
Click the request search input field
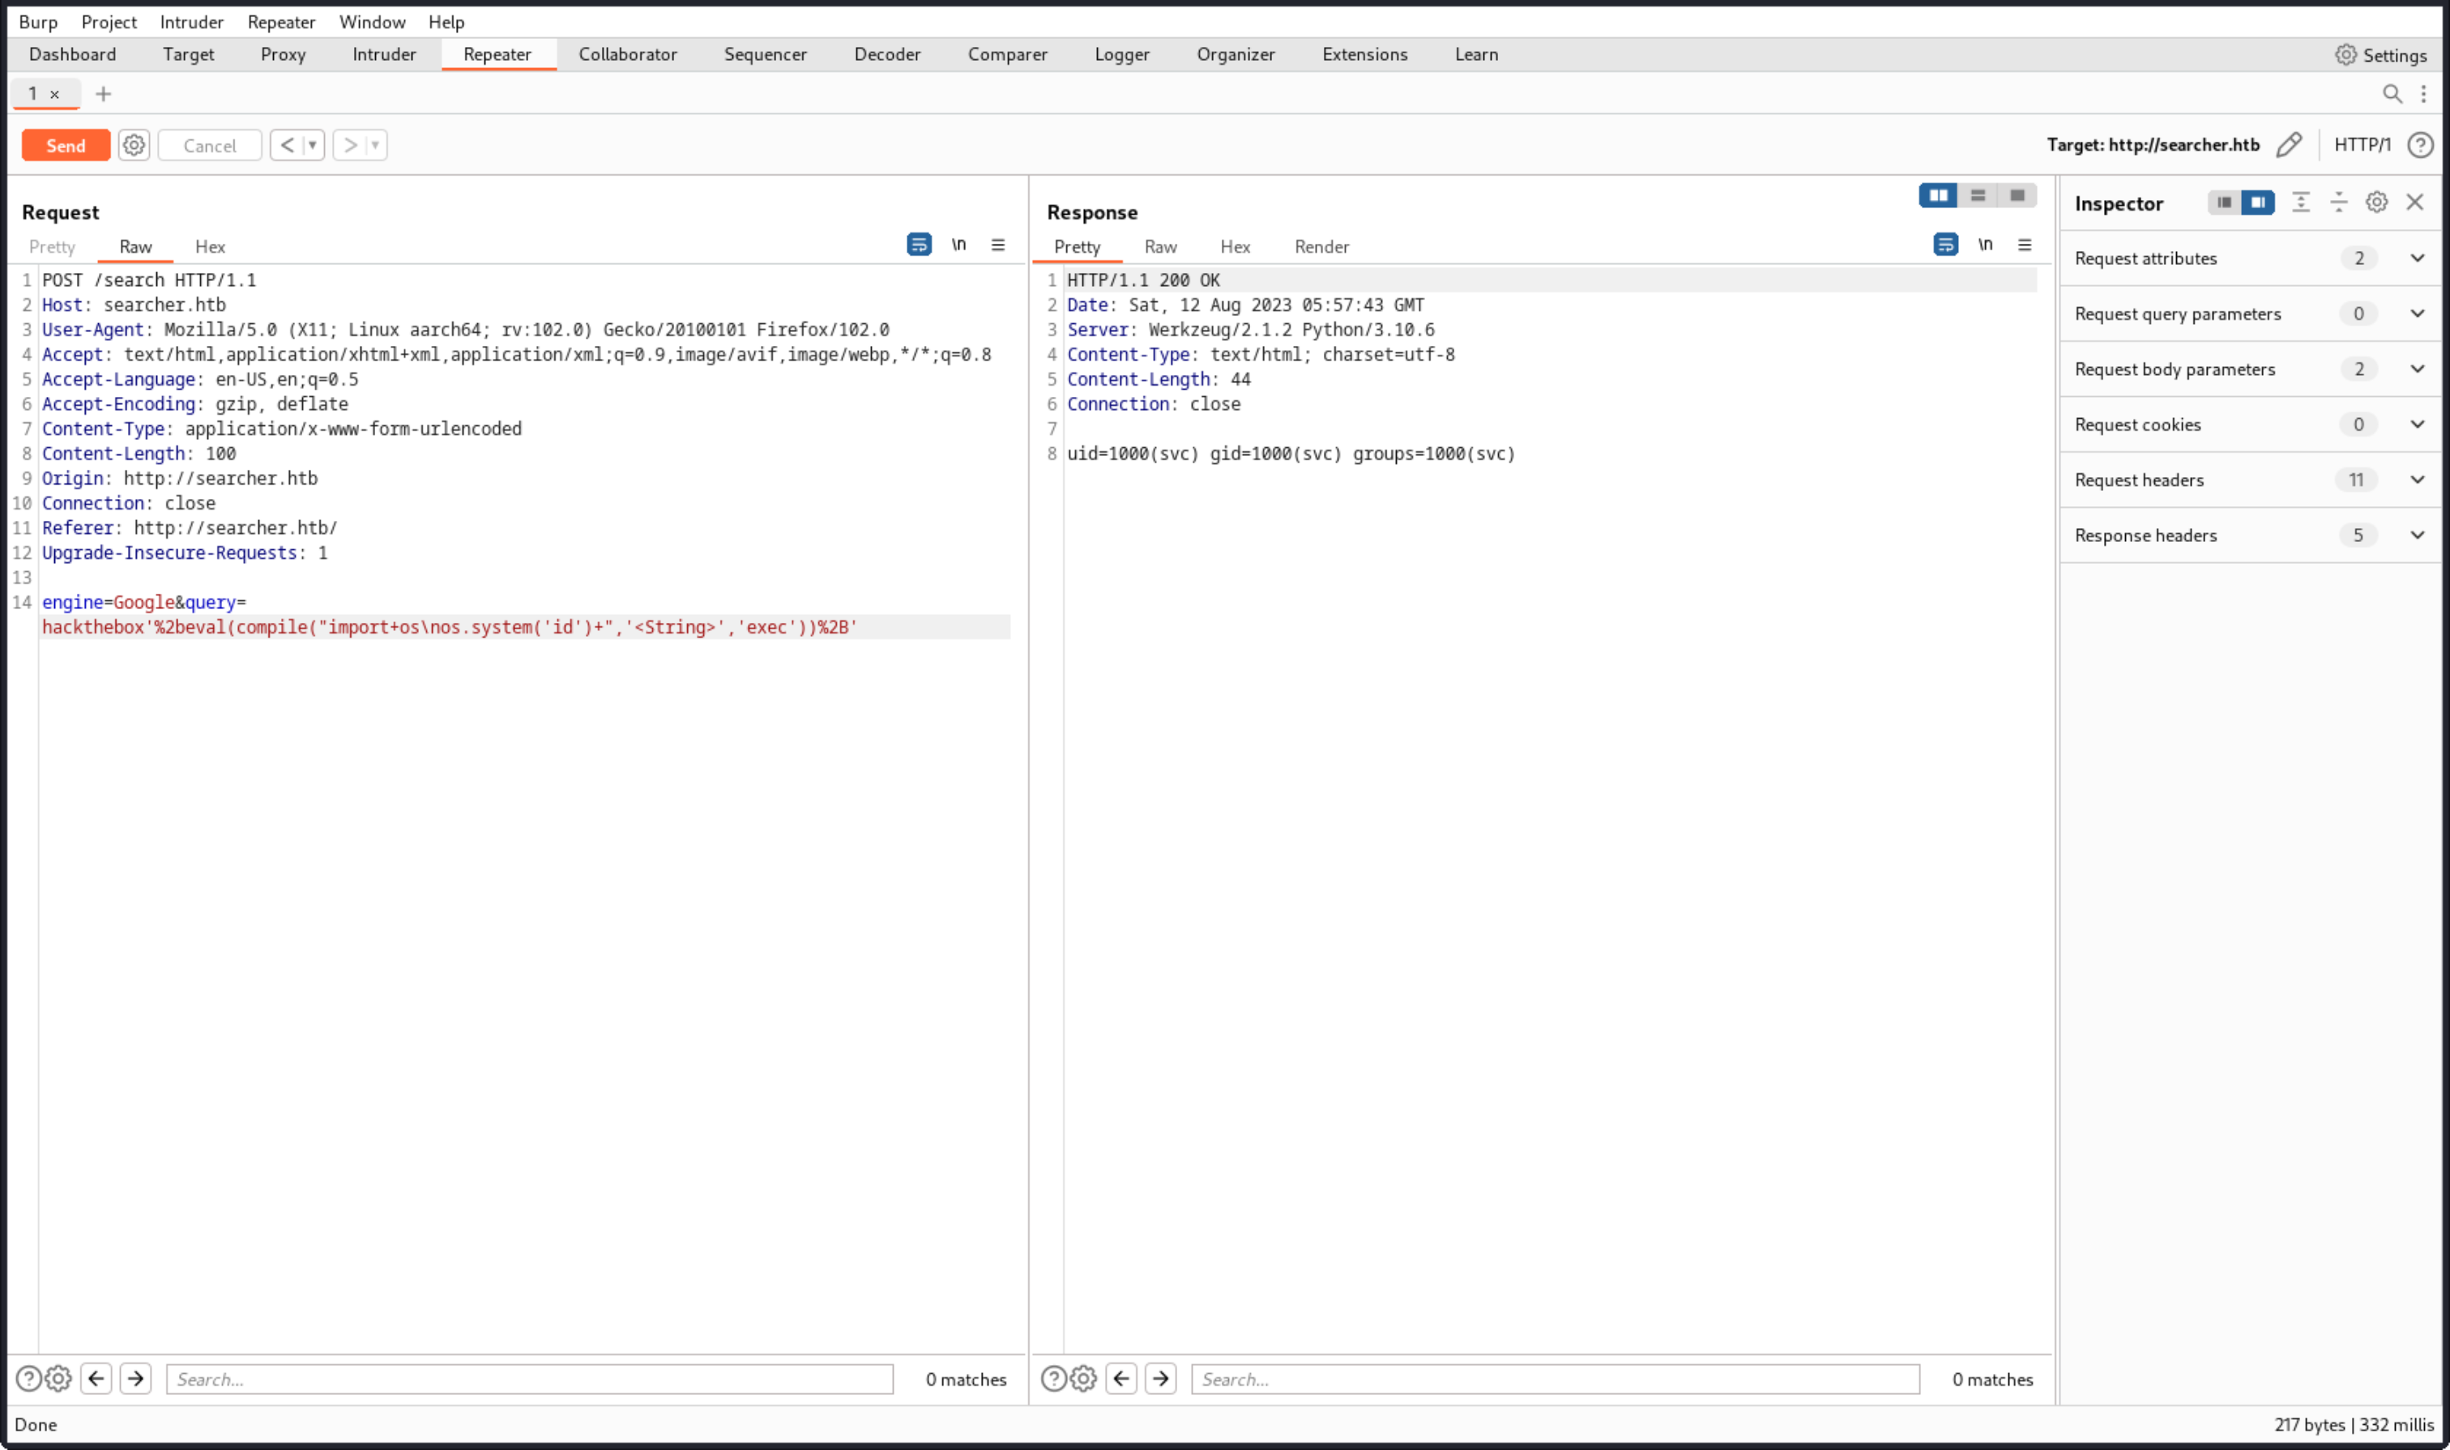[529, 1379]
